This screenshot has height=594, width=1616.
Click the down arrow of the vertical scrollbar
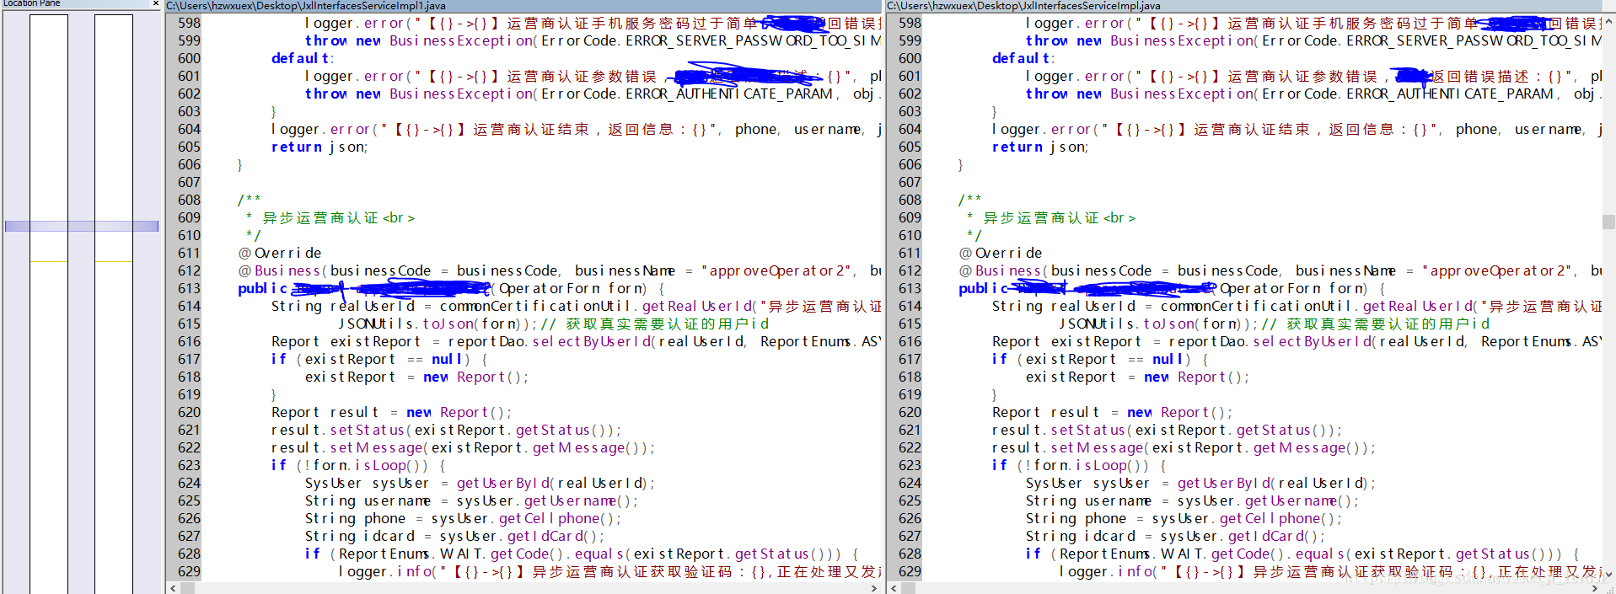1608,575
